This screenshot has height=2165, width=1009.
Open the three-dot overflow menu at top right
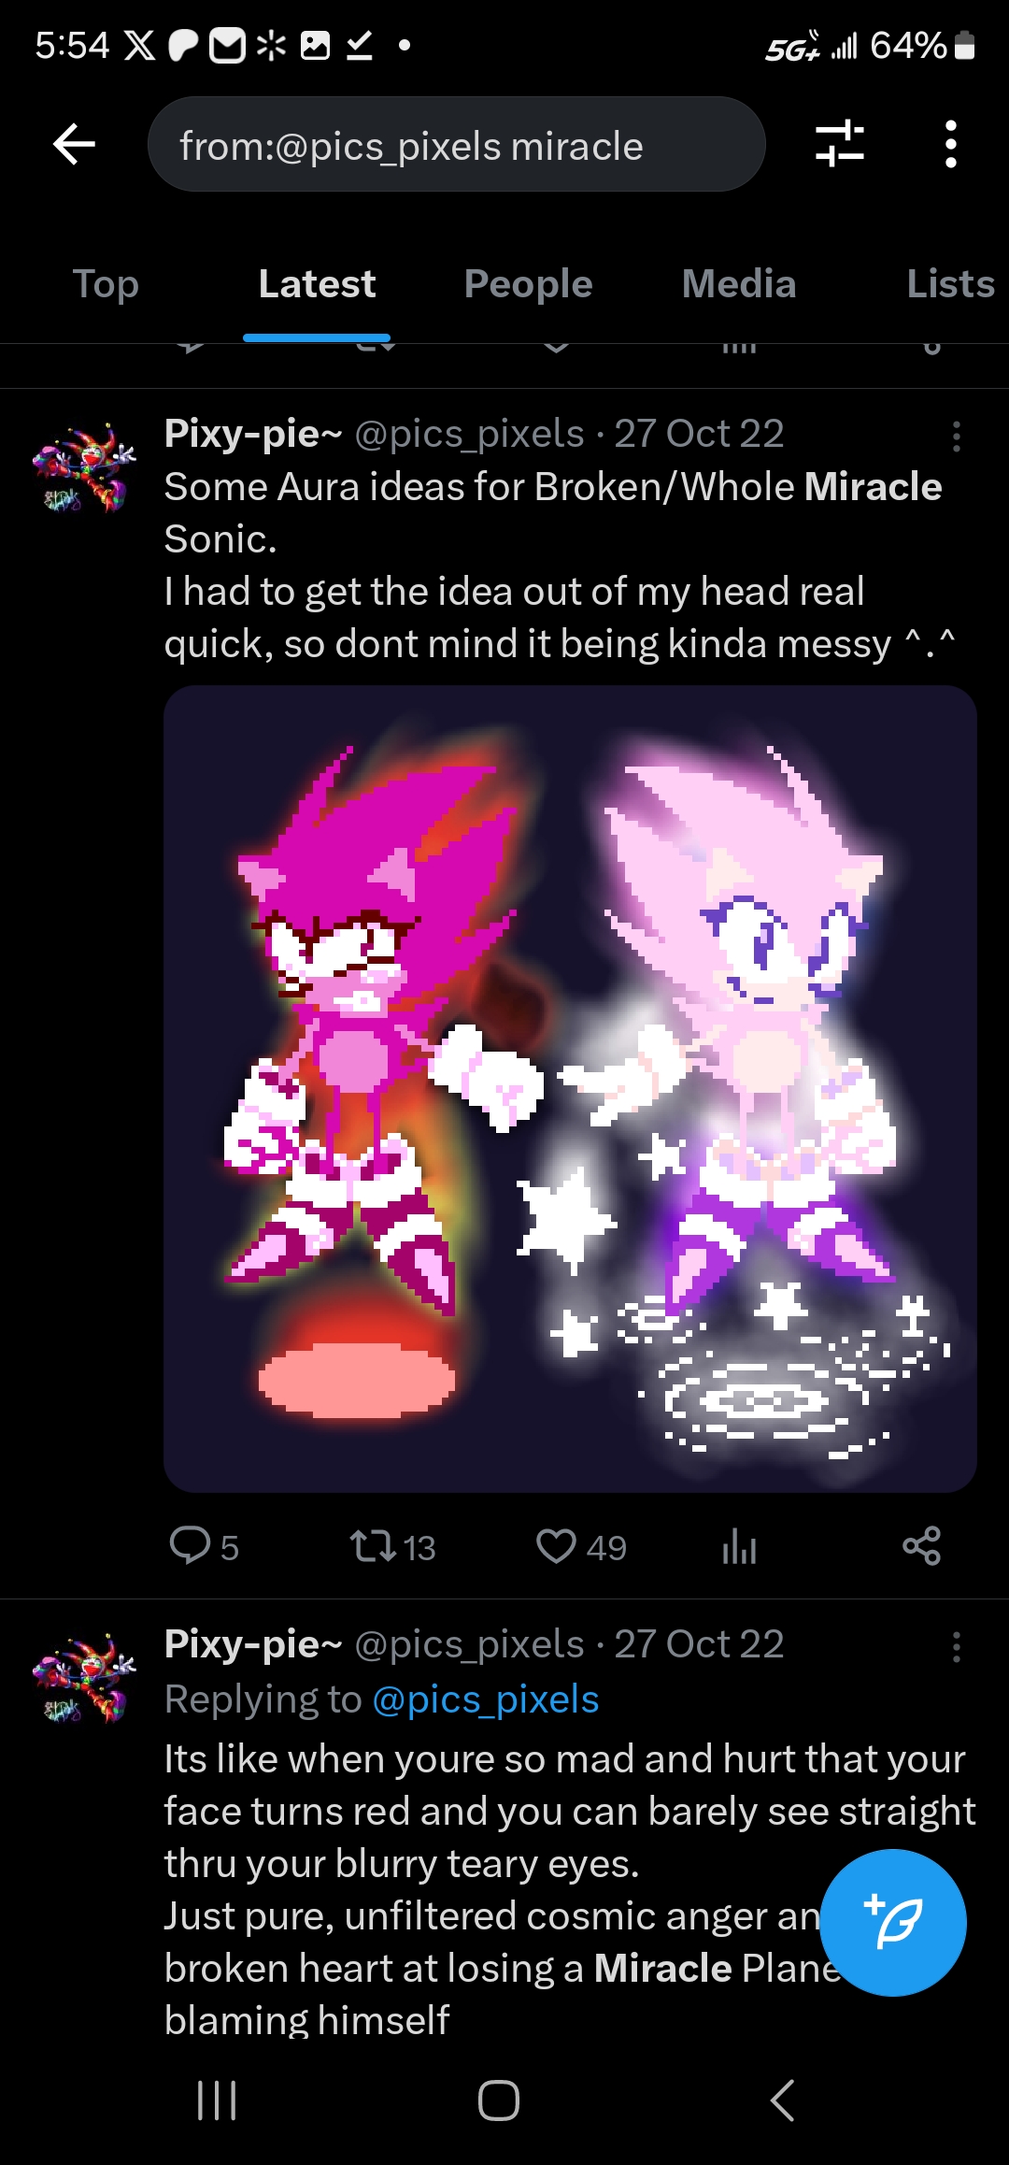coord(950,144)
